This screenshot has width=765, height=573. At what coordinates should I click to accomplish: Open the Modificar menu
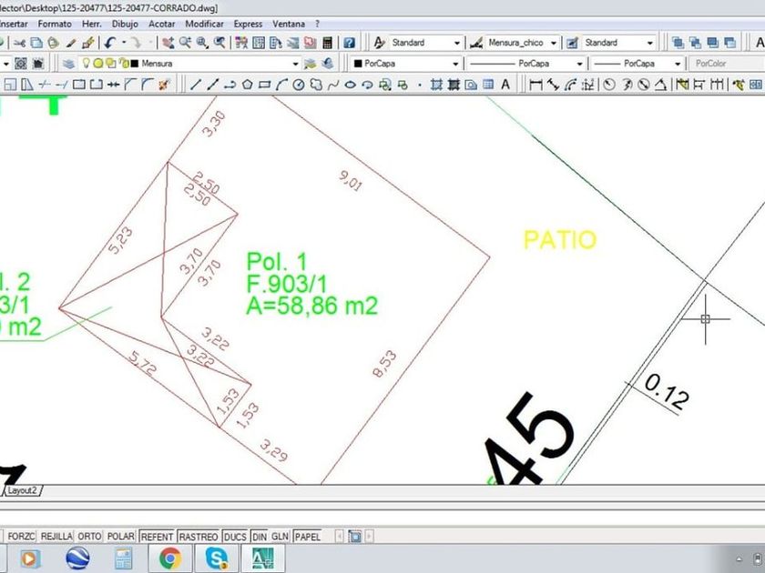click(x=203, y=24)
